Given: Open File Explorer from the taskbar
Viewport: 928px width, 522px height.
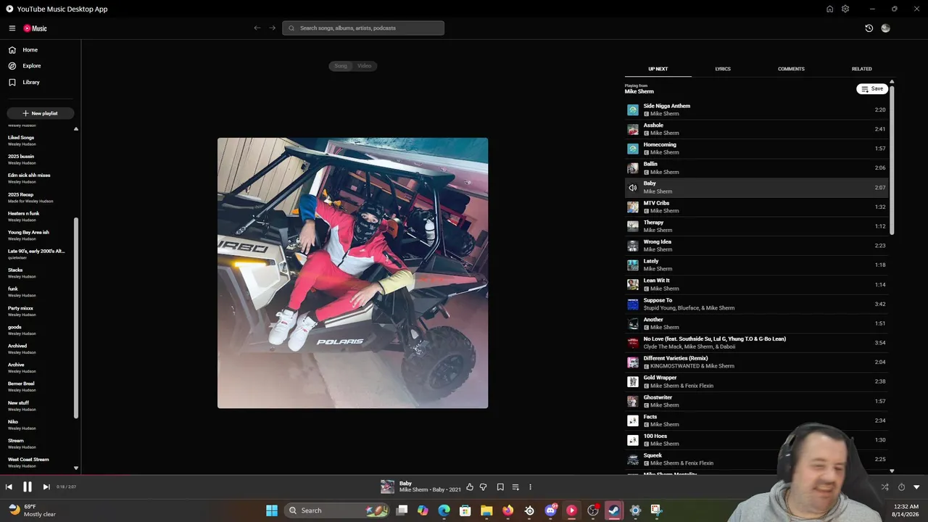Looking at the screenshot, I should [x=486, y=510].
